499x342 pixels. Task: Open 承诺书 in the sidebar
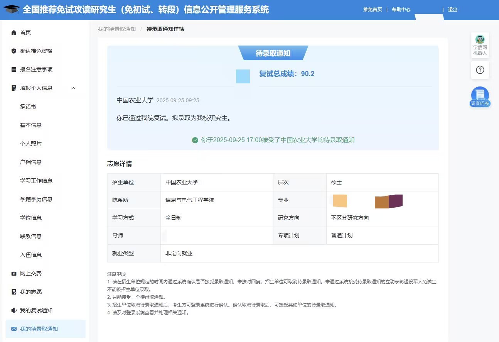pos(28,107)
